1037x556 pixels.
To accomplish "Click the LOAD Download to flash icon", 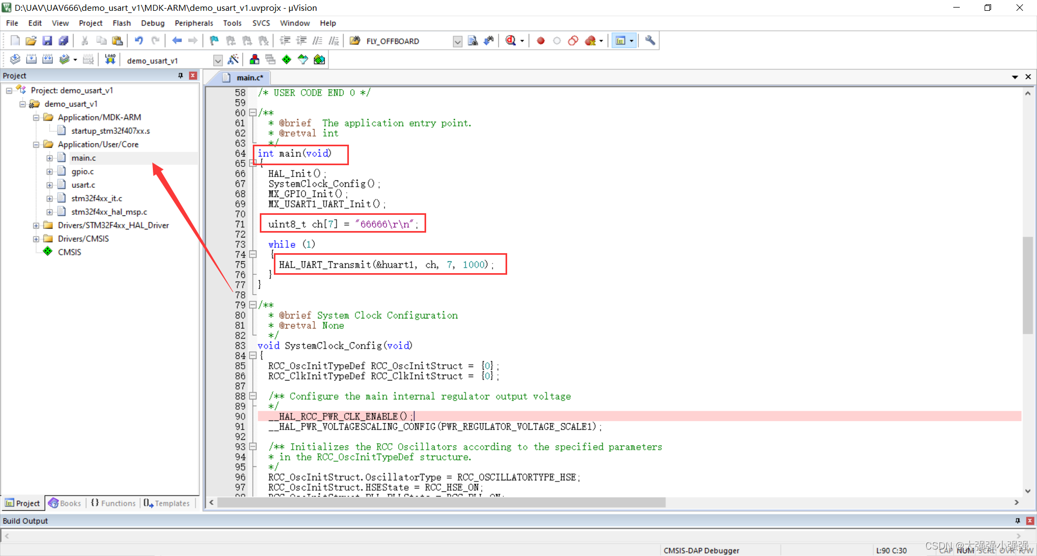I will click(x=110, y=59).
